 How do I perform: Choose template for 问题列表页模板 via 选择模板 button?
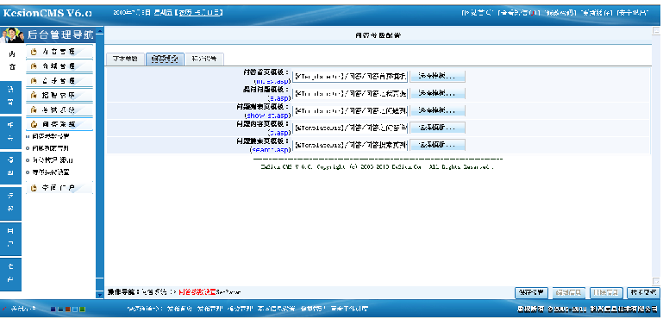tap(438, 110)
